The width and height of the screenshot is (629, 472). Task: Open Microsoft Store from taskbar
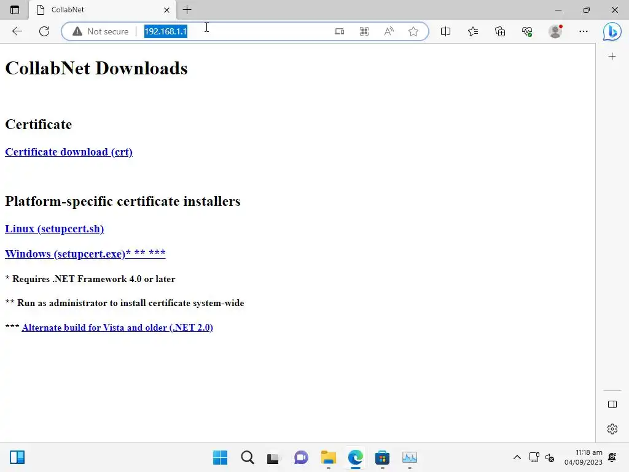pos(382,457)
